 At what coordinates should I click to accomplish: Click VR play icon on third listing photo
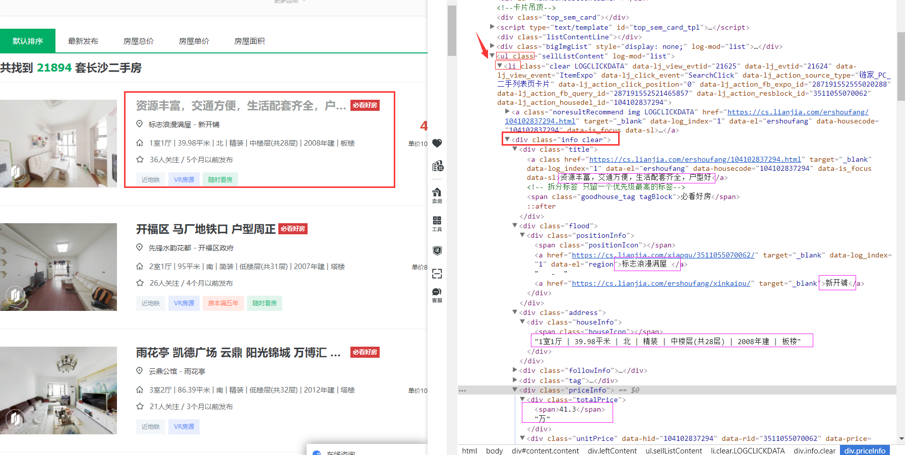coord(16,418)
